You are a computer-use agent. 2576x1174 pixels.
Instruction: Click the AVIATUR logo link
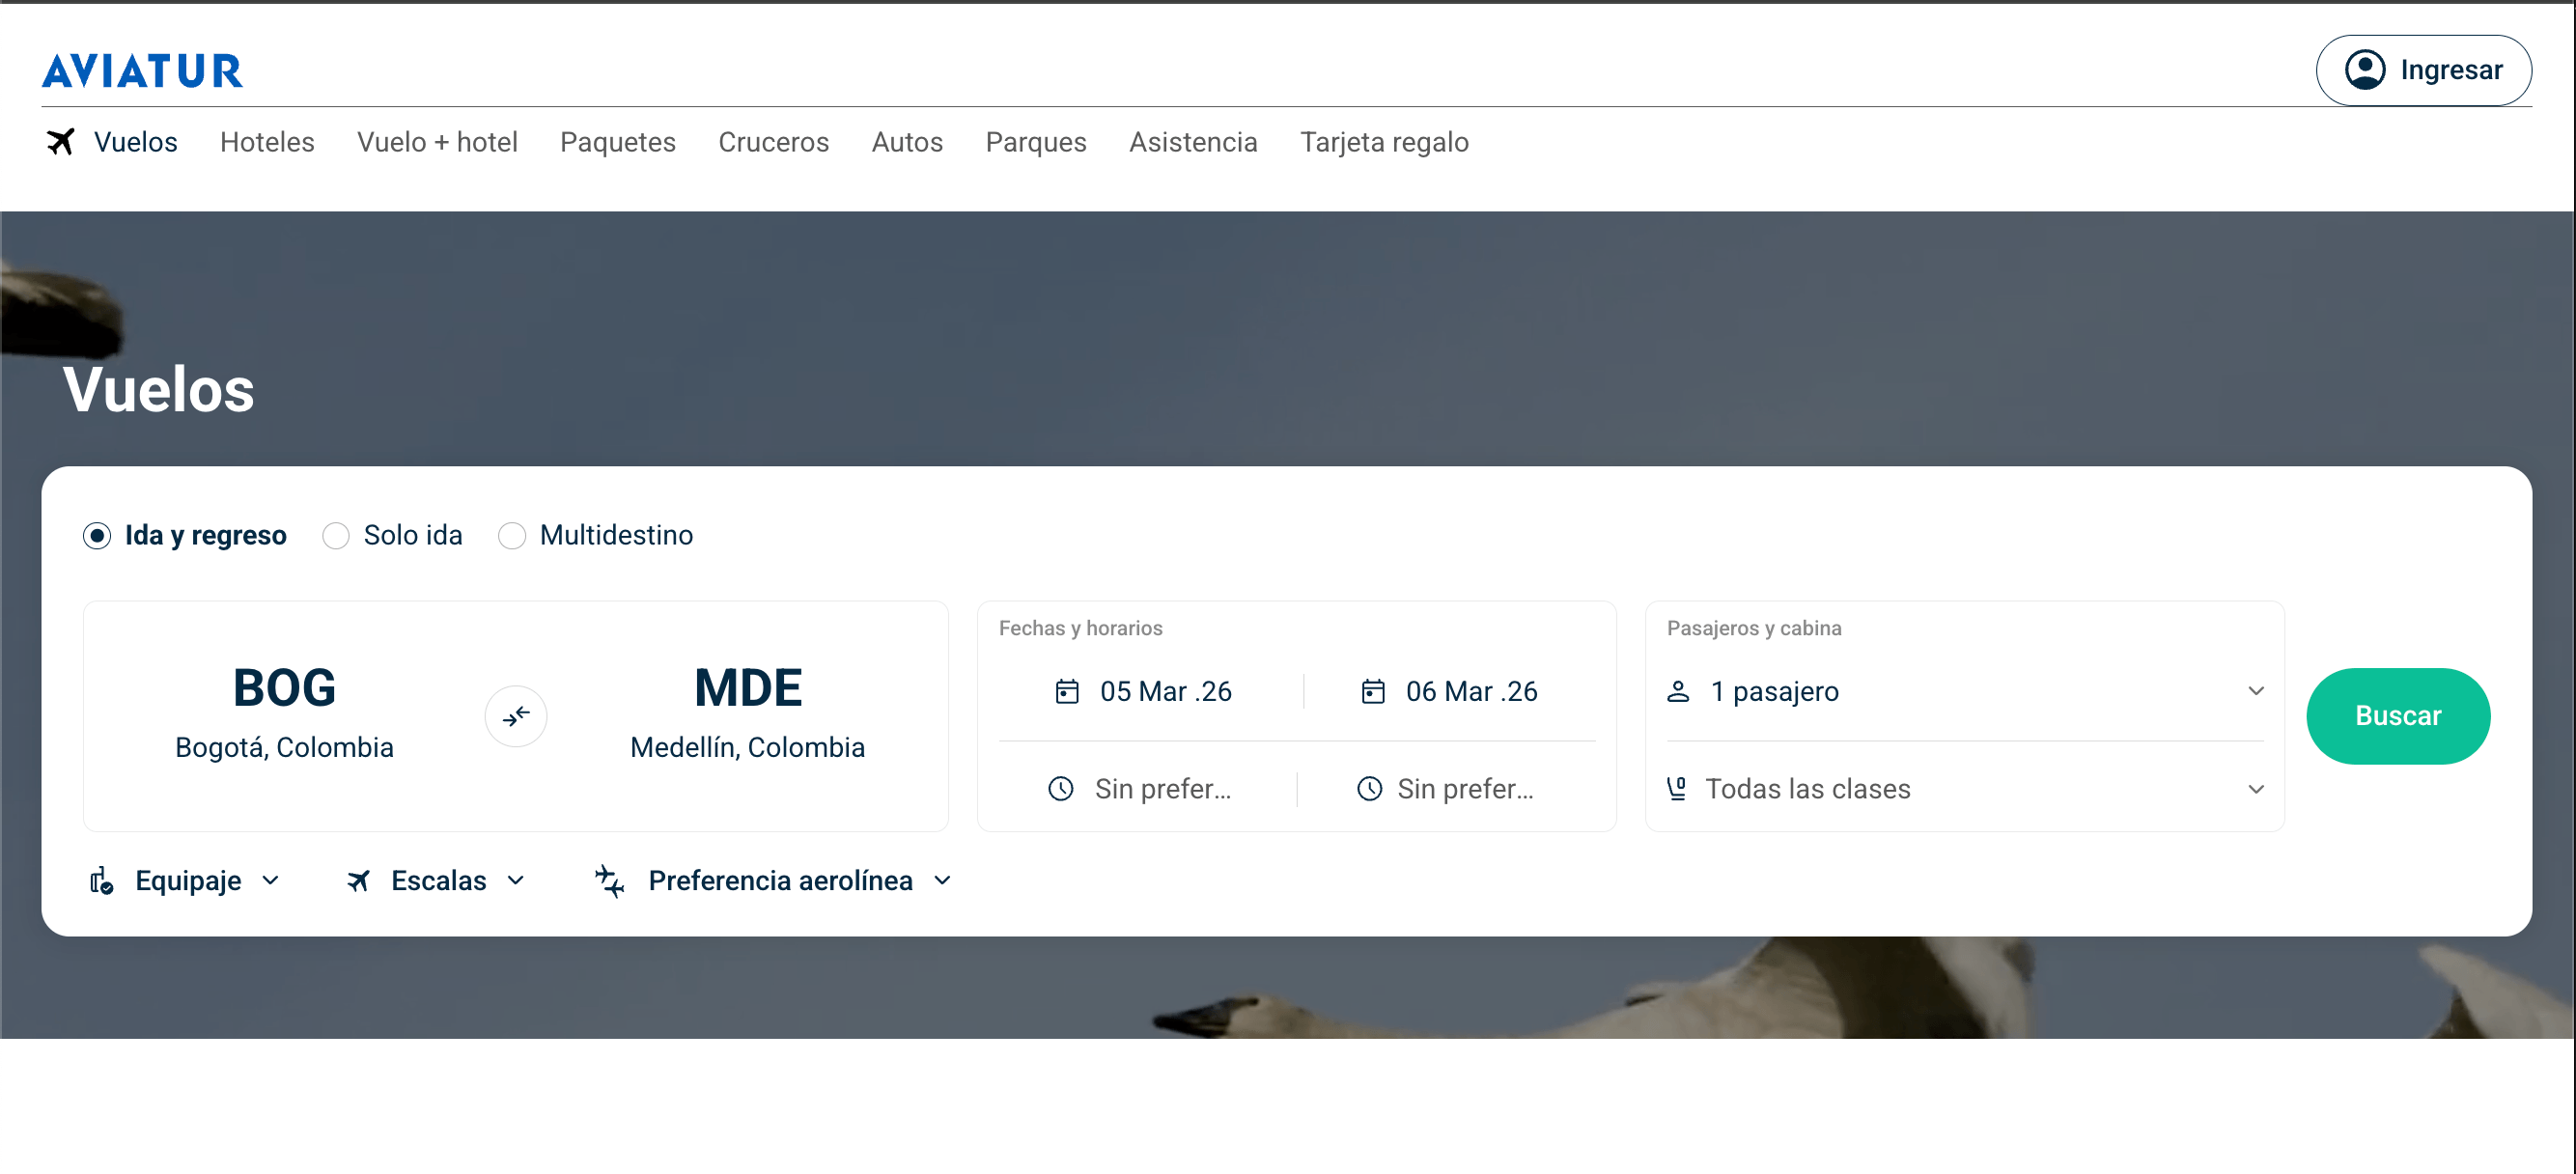pos(142,70)
